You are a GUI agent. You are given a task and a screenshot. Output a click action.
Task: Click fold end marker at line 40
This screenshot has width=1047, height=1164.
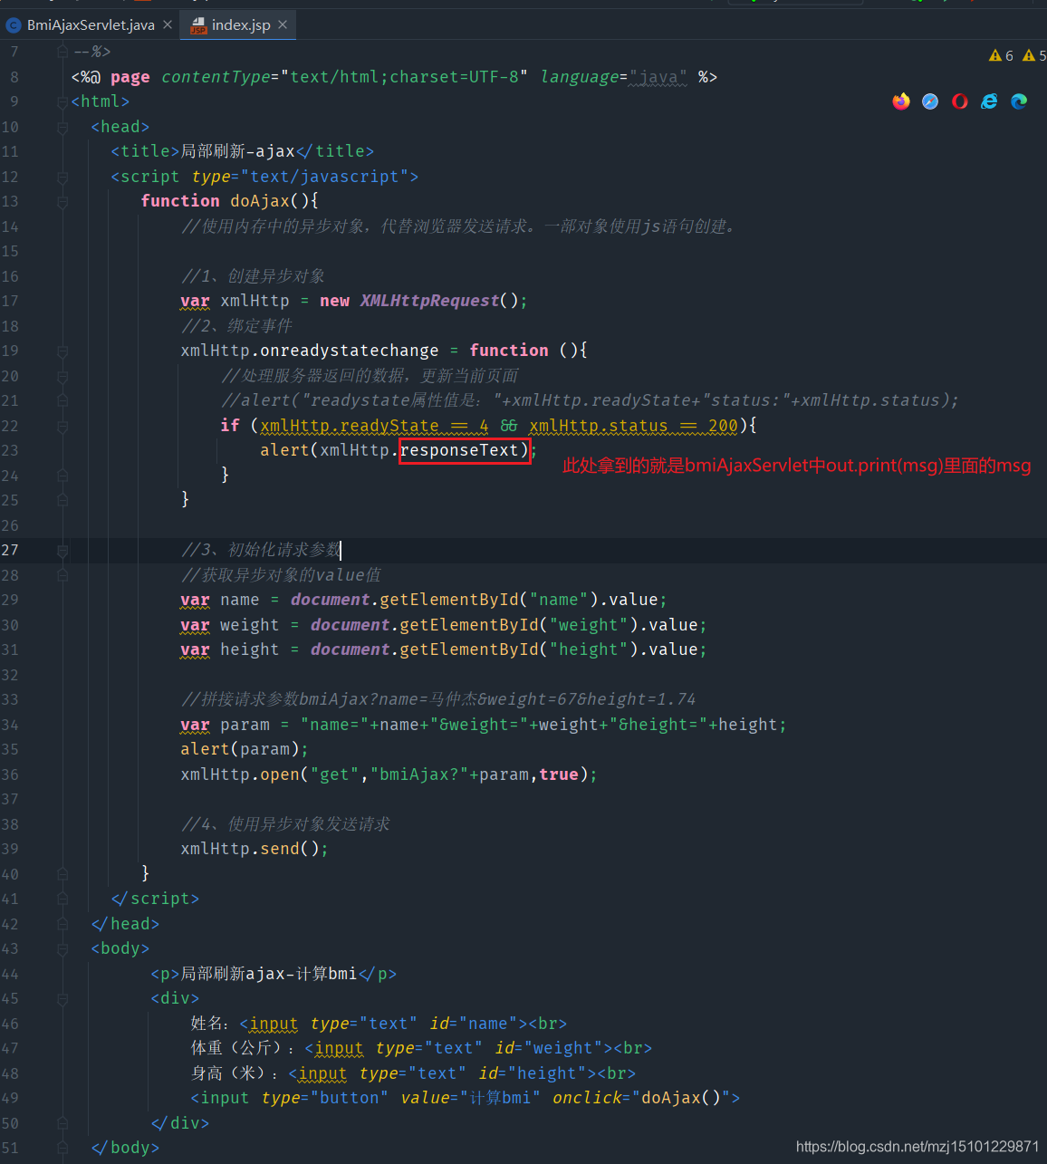[x=62, y=874]
